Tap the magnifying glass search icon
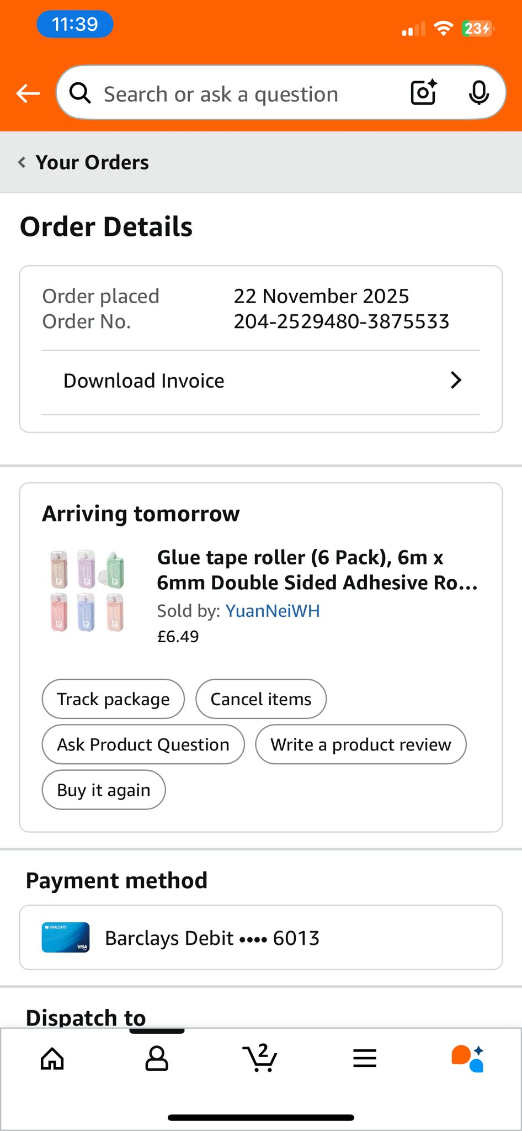The height and width of the screenshot is (1131, 522). [80, 93]
